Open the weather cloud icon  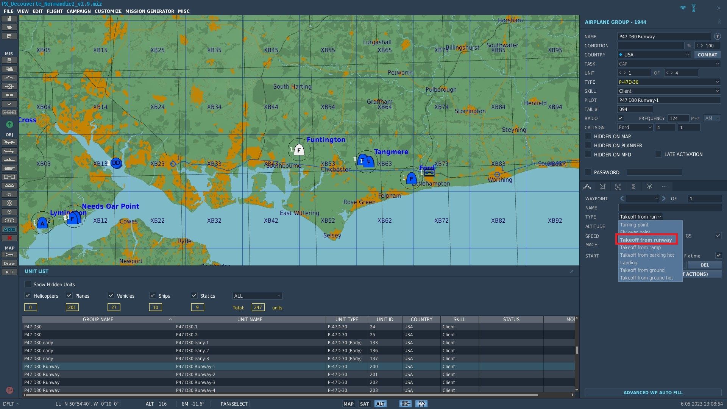(9, 69)
